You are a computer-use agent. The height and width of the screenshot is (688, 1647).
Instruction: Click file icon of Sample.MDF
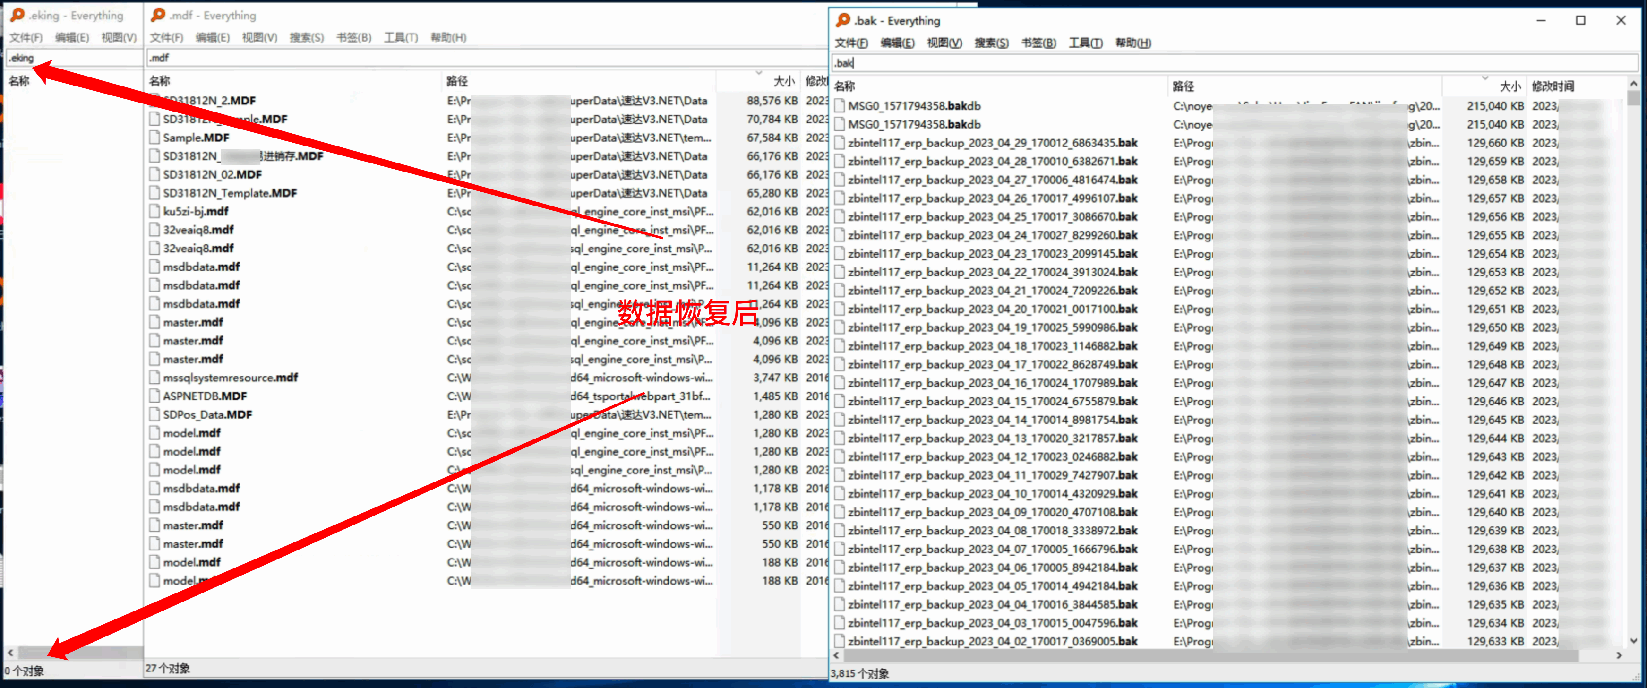(x=154, y=138)
